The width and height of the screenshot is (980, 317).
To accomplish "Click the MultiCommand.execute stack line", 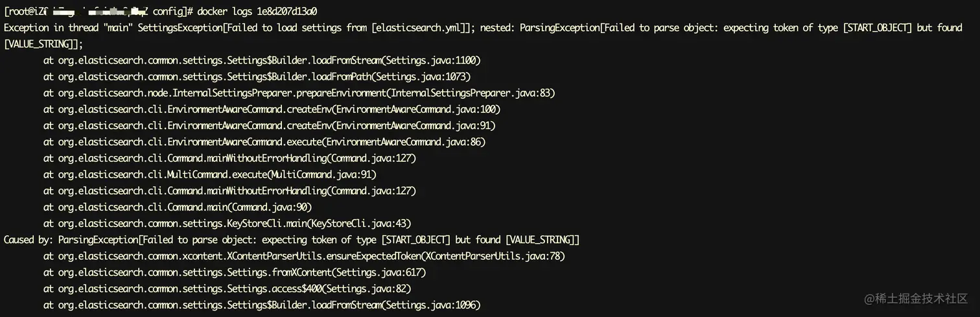I will (210, 174).
